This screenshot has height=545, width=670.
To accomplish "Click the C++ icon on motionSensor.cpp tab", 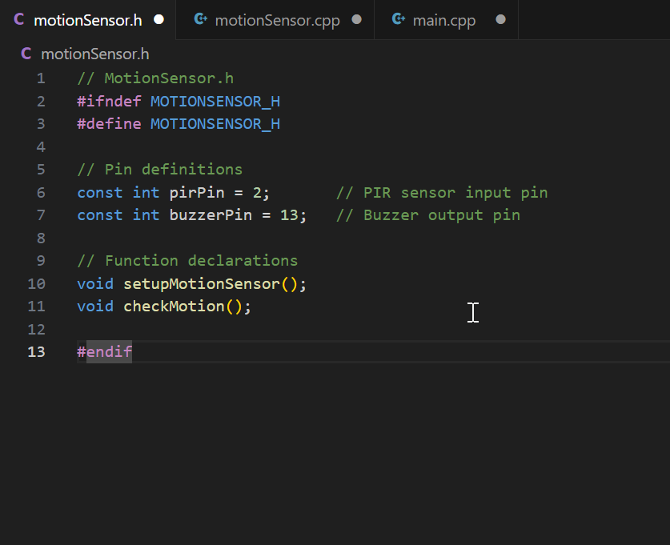I will point(201,19).
